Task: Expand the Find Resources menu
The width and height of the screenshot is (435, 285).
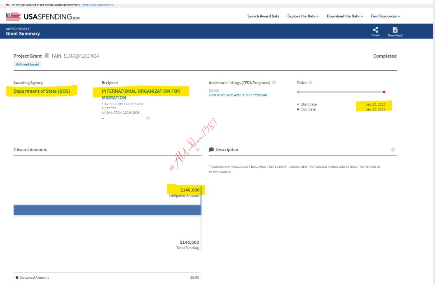Action: 386,16
